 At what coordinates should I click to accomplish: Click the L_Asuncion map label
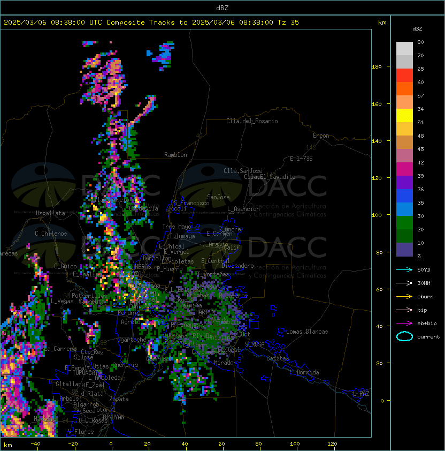(243, 209)
